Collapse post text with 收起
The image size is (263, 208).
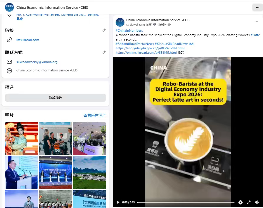click(181, 53)
